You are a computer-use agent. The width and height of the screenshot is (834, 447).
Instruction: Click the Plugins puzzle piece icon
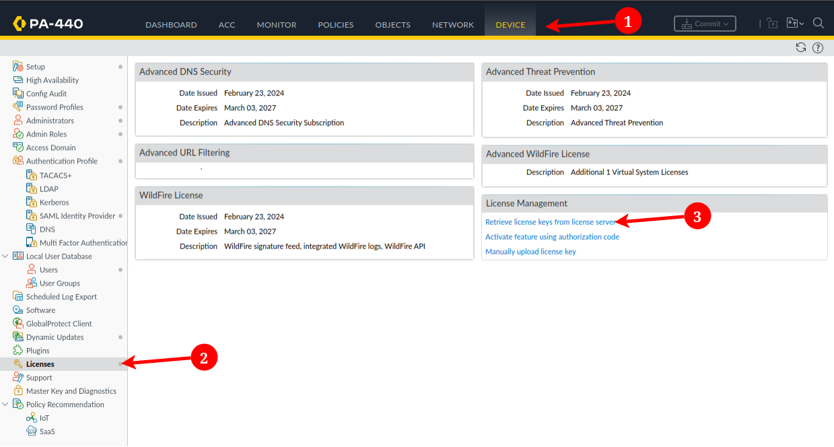[18, 351]
